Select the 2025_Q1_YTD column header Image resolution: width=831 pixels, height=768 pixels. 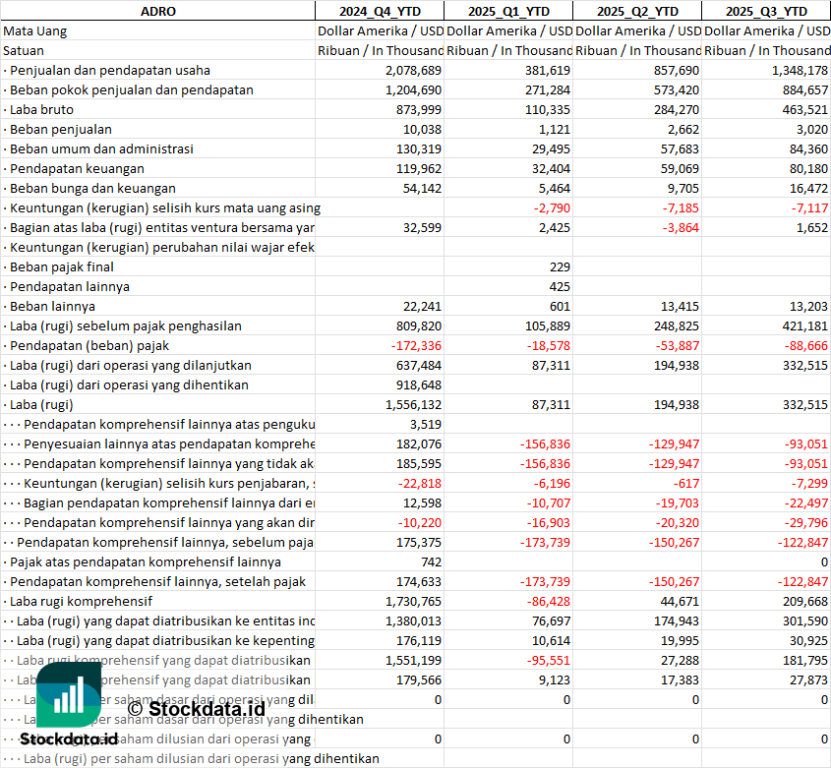tap(508, 11)
